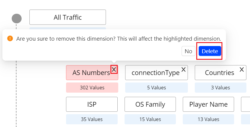The width and height of the screenshot is (250, 127).
Task: Select the All Traffic box
Action: pyautogui.click(x=68, y=17)
